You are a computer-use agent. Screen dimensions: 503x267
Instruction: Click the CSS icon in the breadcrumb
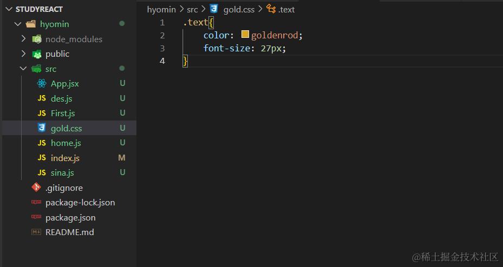click(x=214, y=9)
